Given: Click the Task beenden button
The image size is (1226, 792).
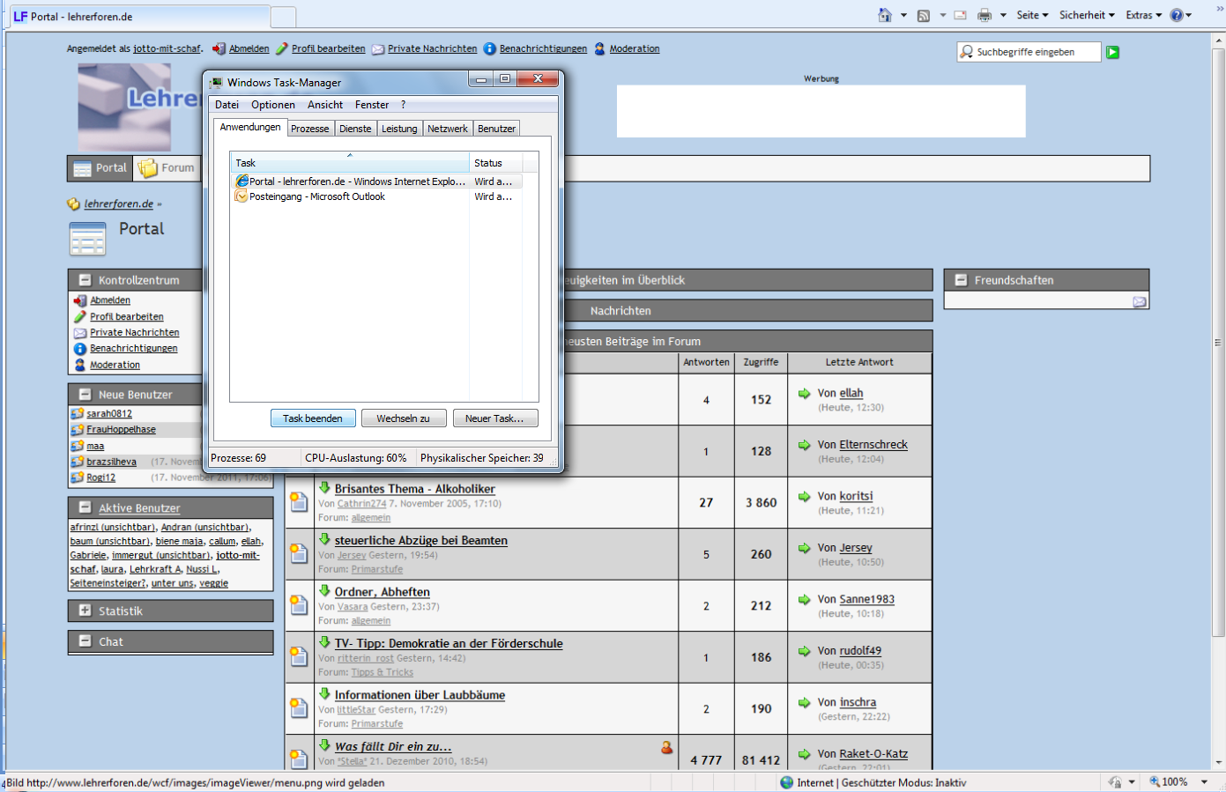Looking at the screenshot, I should (313, 418).
